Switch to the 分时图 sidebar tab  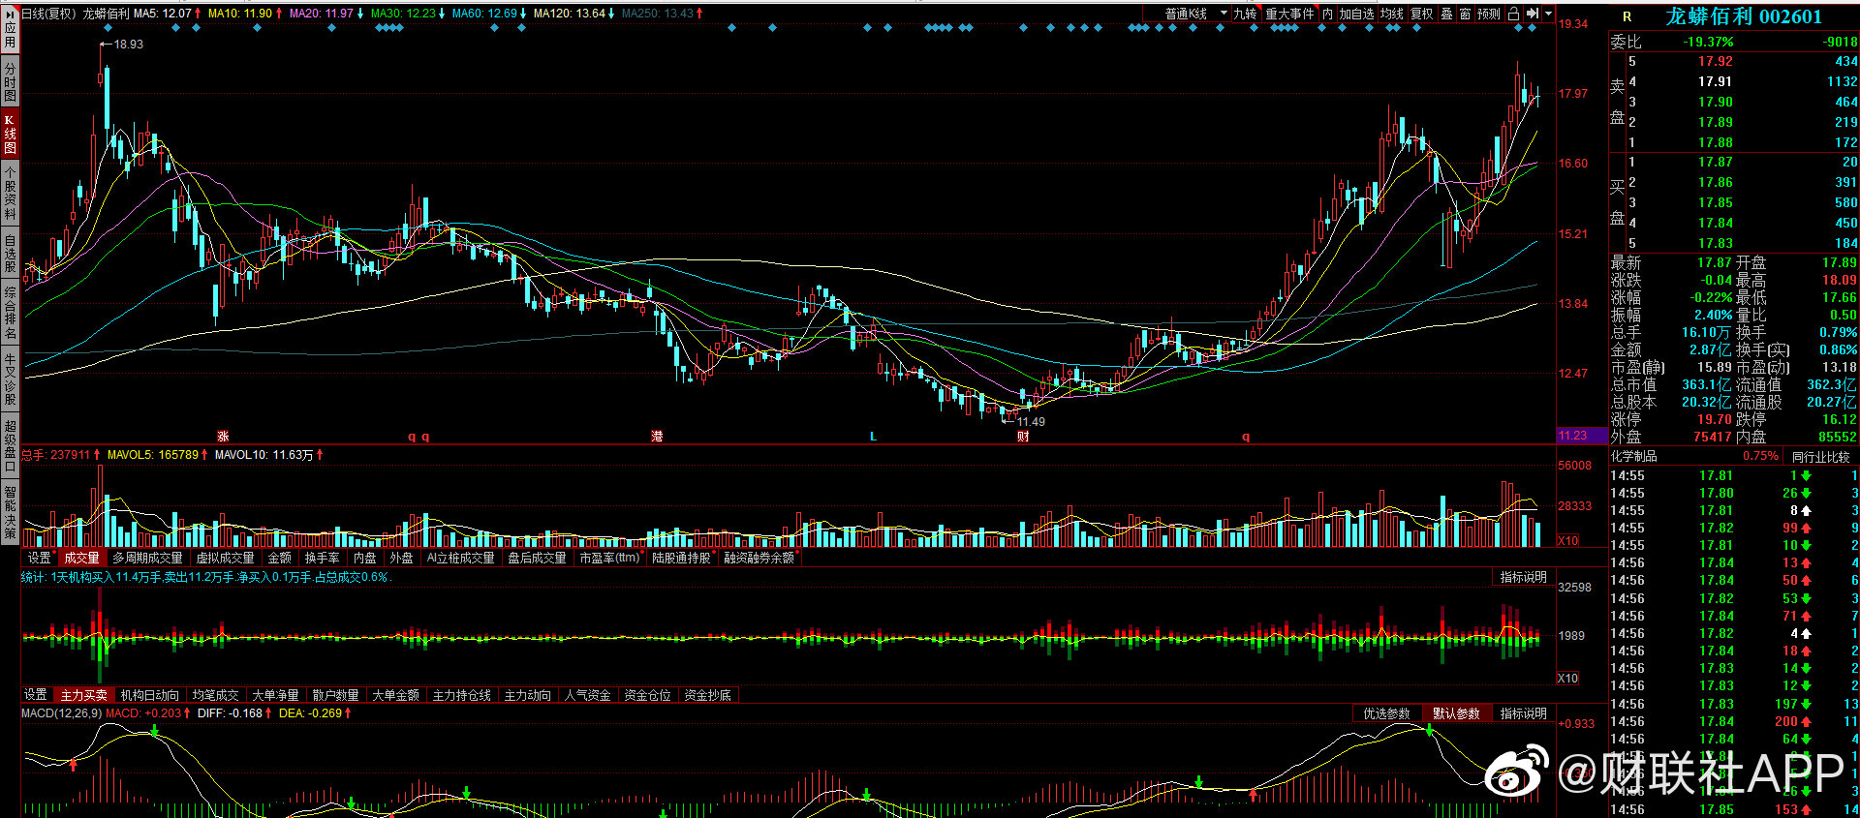[10, 82]
